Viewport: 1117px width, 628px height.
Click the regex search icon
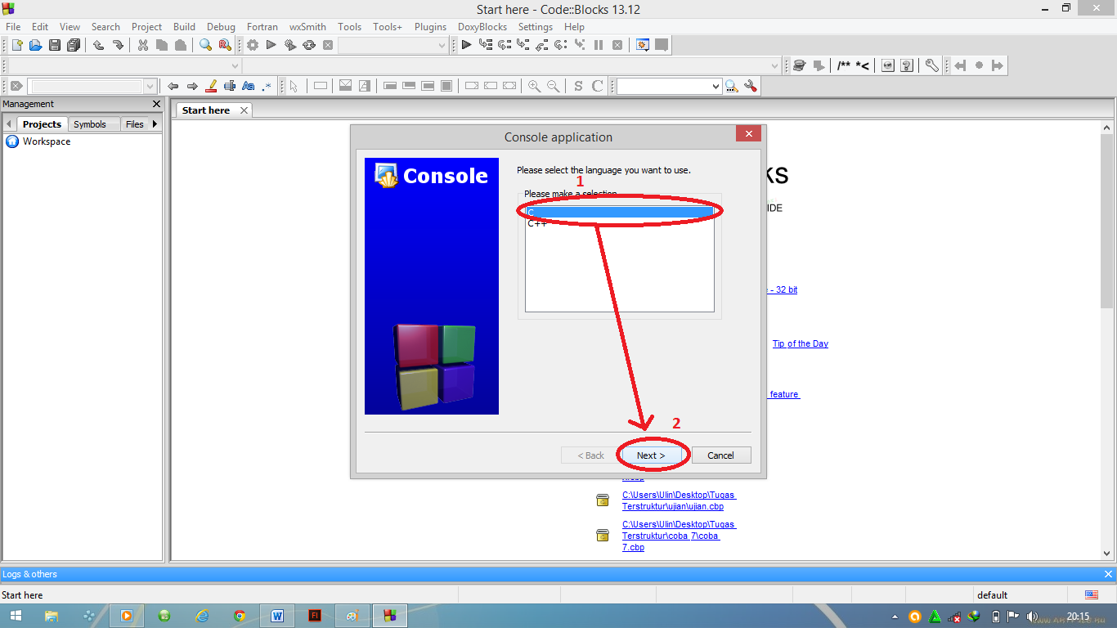(x=267, y=86)
